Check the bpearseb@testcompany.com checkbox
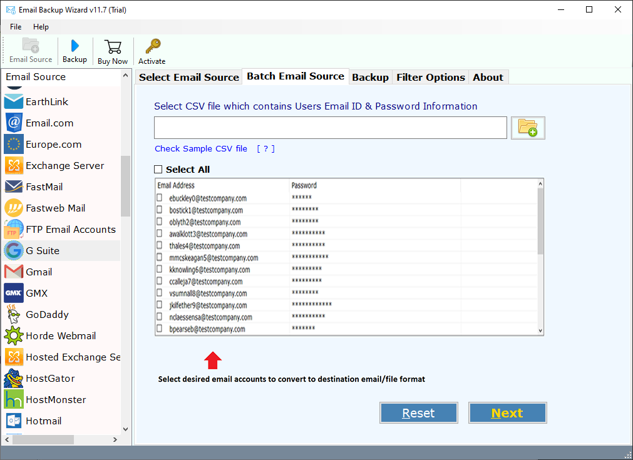This screenshot has height=460, width=633. (160, 329)
